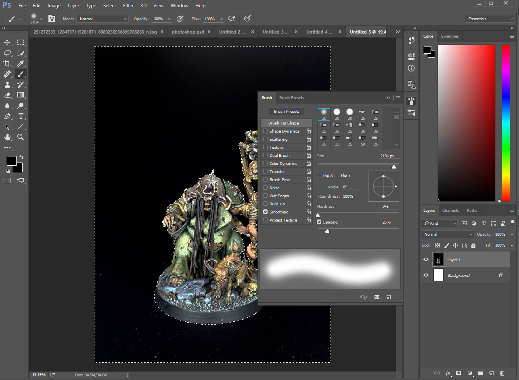Screen dimensions: 519x380
Task: Delete layer using the trash icon
Action: (x=502, y=373)
